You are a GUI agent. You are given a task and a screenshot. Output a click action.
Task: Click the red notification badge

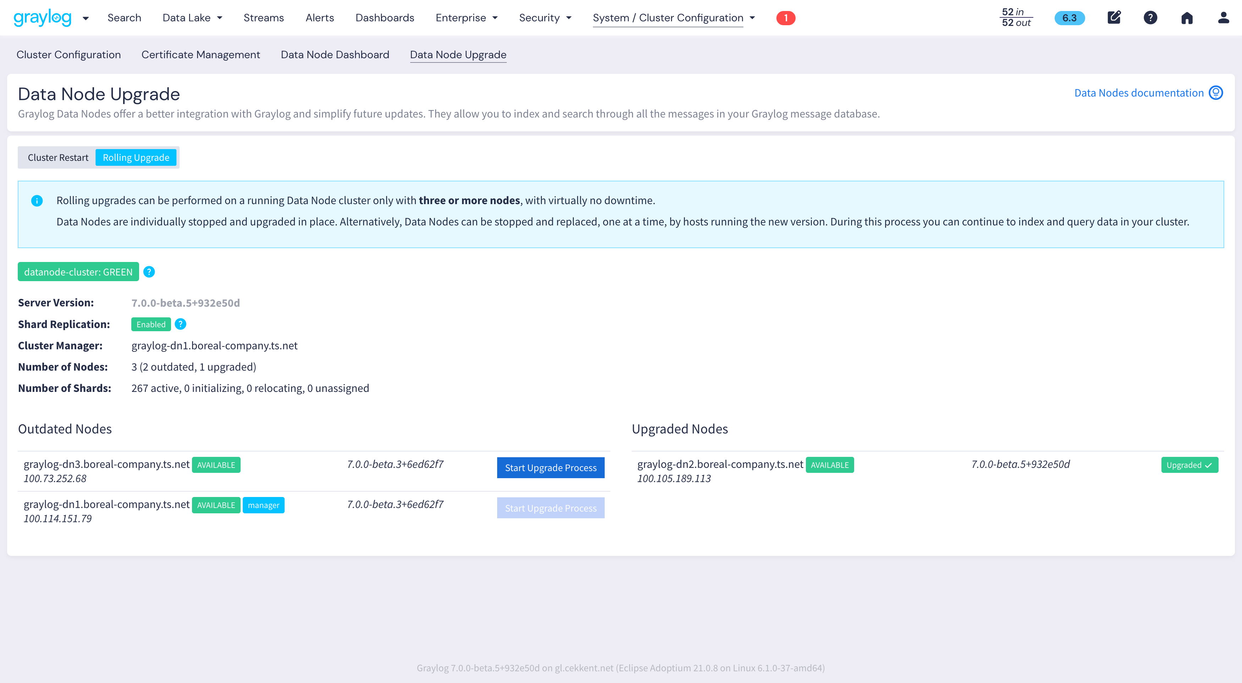(x=785, y=18)
